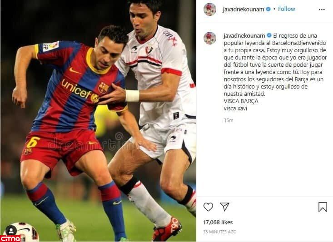Open the javadnekounam profile from the header username
This screenshot has width=333, height=242.
click(x=244, y=10)
